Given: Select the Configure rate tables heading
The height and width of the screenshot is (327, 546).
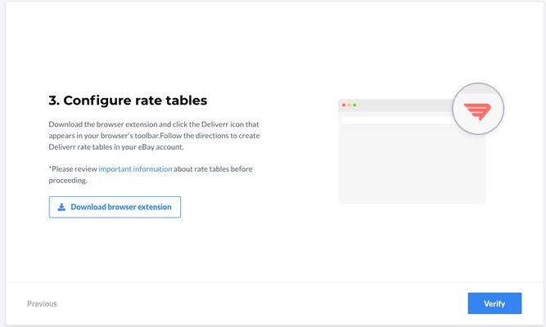Looking at the screenshot, I should click(128, 101).
